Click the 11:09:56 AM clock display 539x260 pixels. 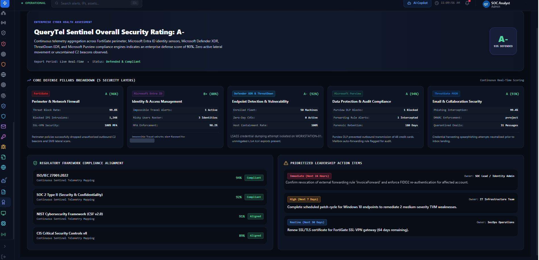[x=448, y=3]
